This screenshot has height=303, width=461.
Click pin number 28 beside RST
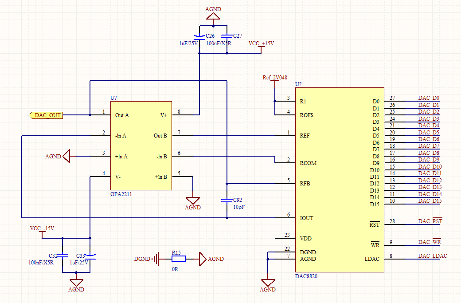click(392, 221)
